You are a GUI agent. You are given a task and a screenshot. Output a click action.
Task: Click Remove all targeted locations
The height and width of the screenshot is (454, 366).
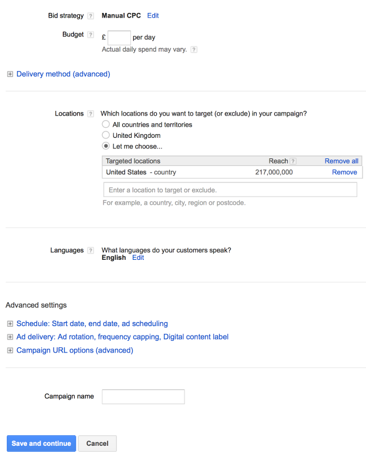341,161
